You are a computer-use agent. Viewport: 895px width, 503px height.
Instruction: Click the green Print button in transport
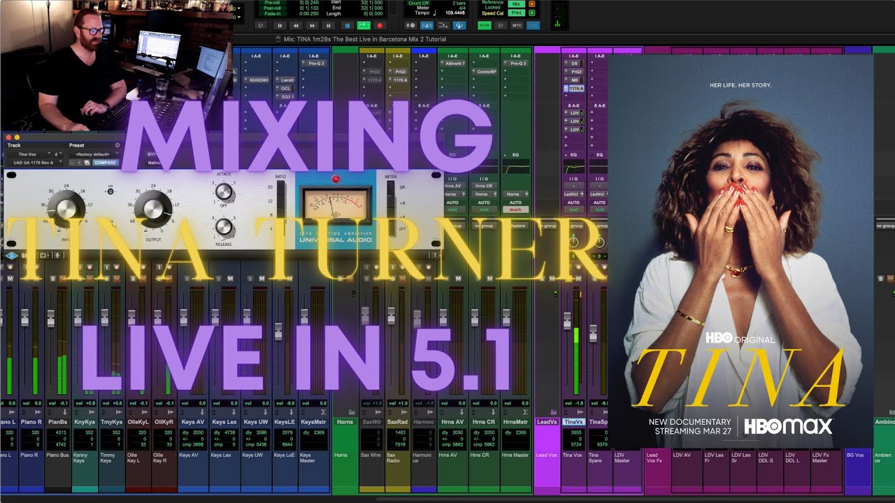[x=516, y=13]
